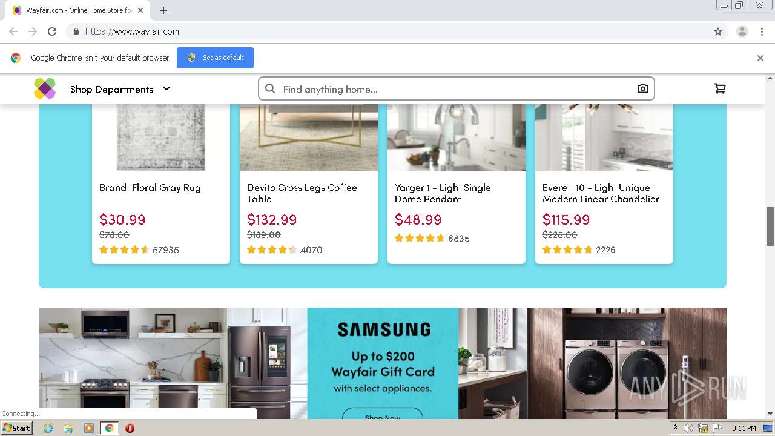
Task: Dismiss the default browser notification bar
Action: click(760, 58)
